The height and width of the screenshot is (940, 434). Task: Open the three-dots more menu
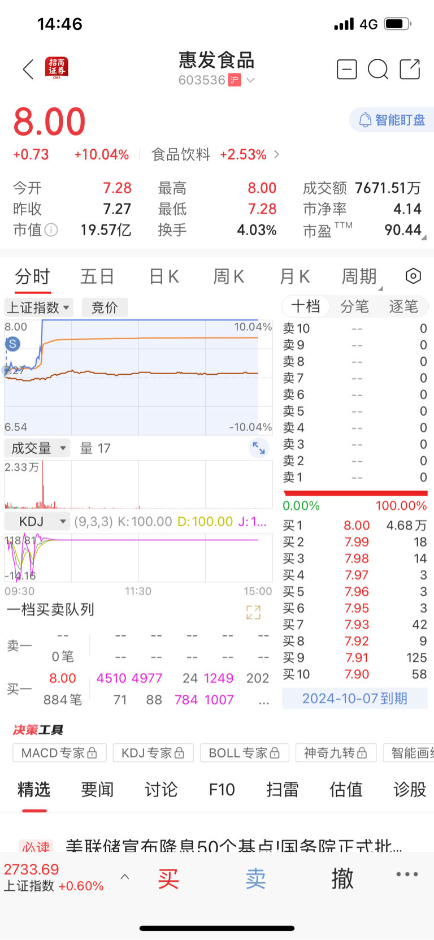coord(407,874)
